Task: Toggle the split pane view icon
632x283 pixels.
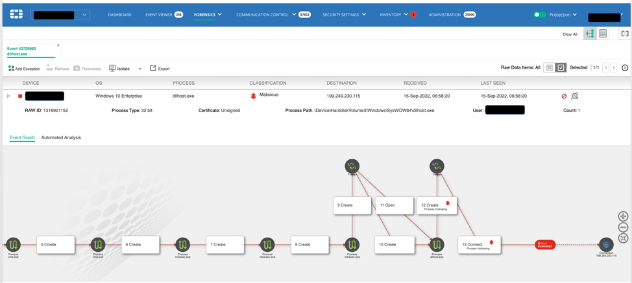Action: tap(625, 34)
